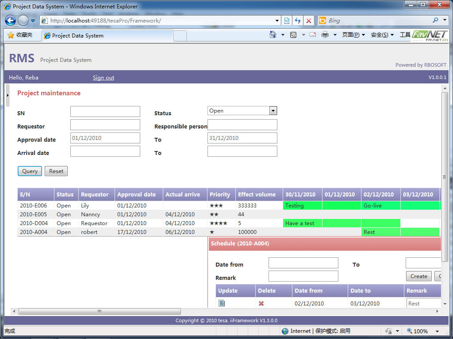453x339 pixels.
Task: Click the Refresh icon in address bar
Action: point(298,20)
